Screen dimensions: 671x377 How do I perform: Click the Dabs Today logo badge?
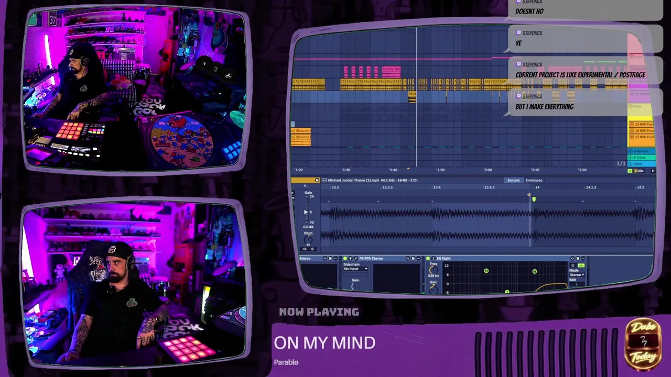coord(644,344)
